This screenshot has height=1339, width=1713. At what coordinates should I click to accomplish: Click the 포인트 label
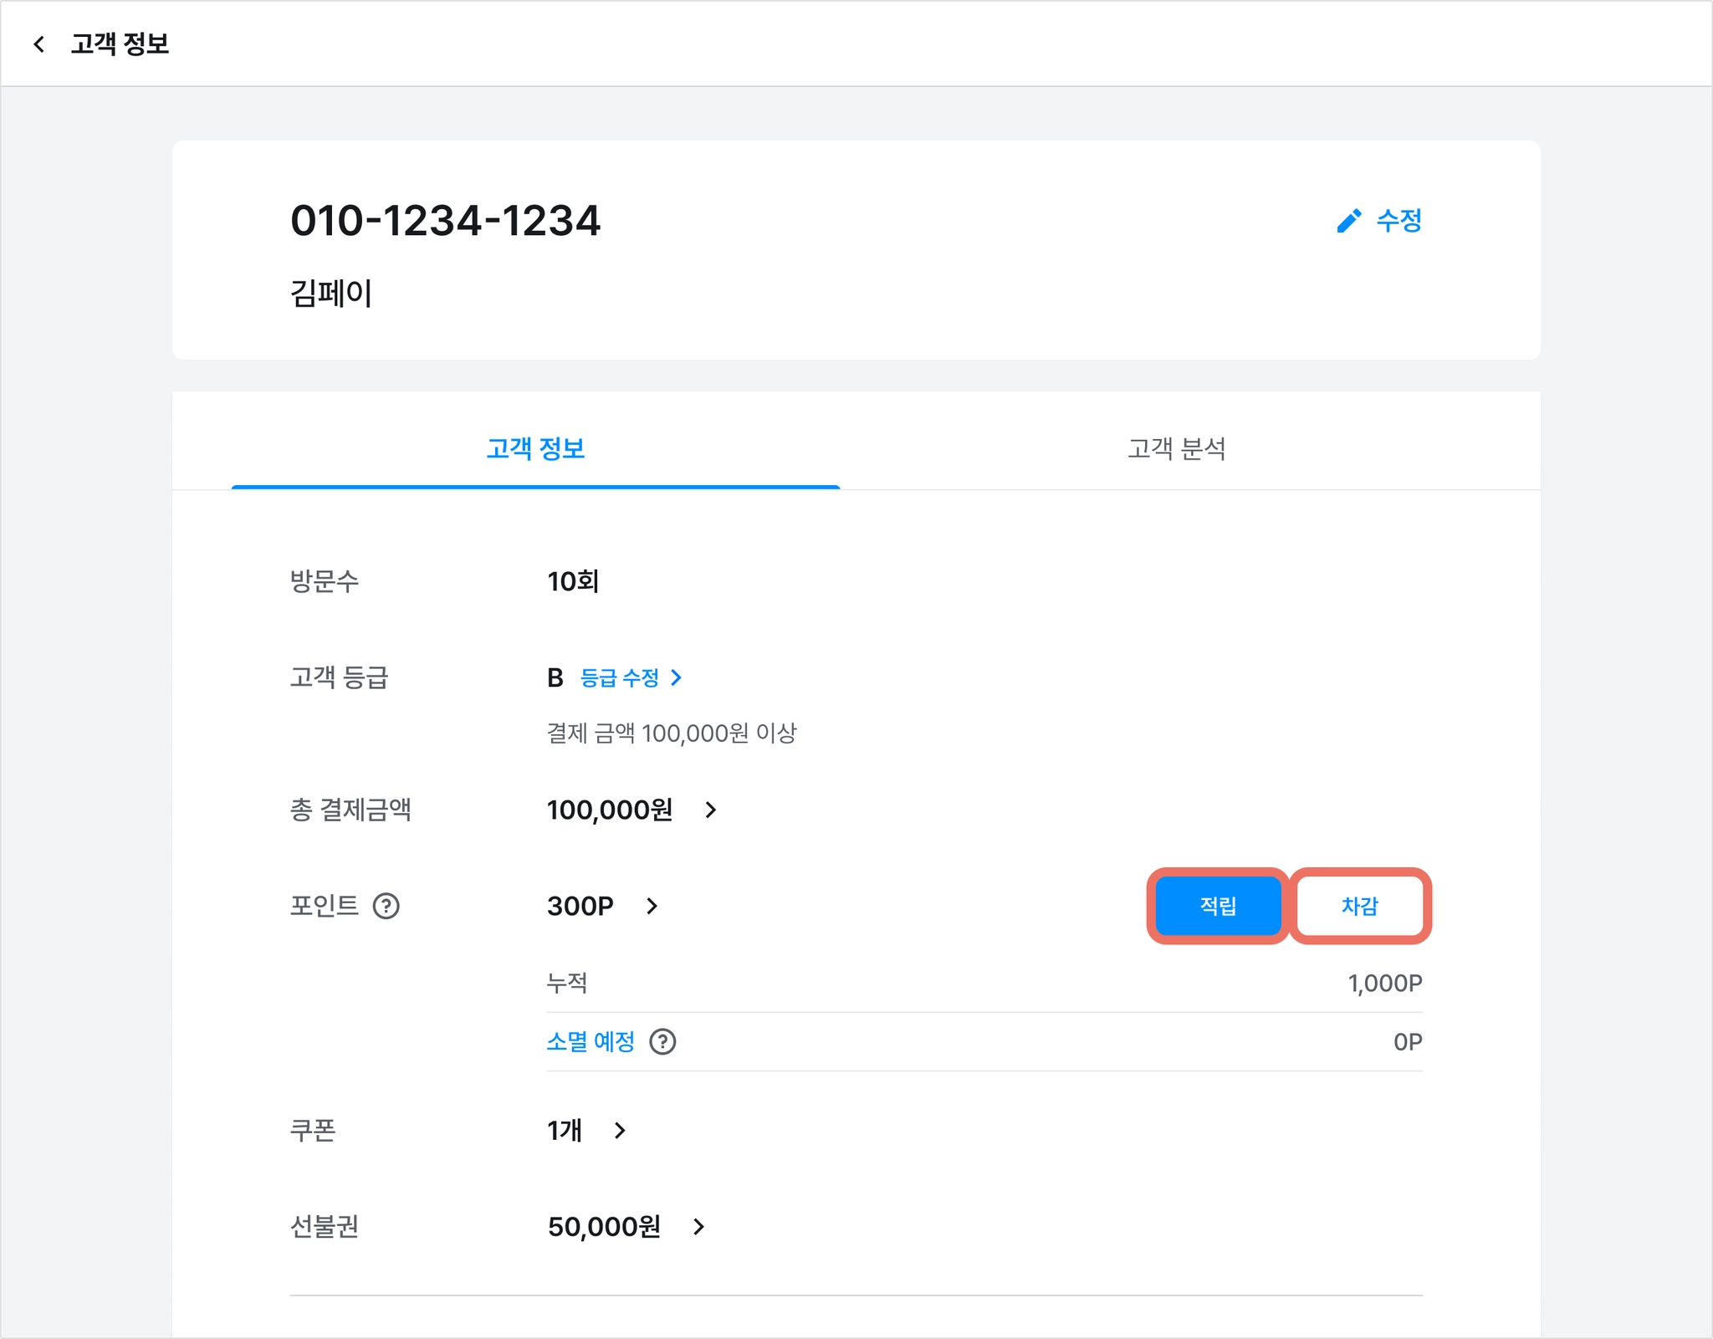(x=325, y=906)
